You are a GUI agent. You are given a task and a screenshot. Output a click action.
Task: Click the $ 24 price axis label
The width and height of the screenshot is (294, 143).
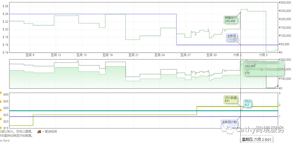(x=6, y=14)
